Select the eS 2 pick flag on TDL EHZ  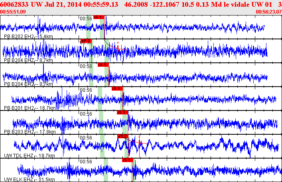click(122, 136)
